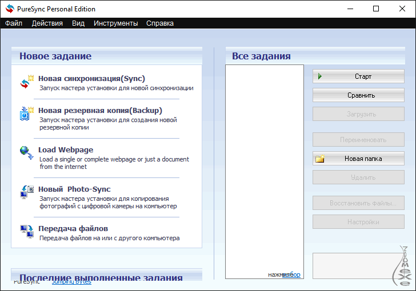Click the Load Webpage globe icon
416x291 pixels.
click(x=27, y=153)
